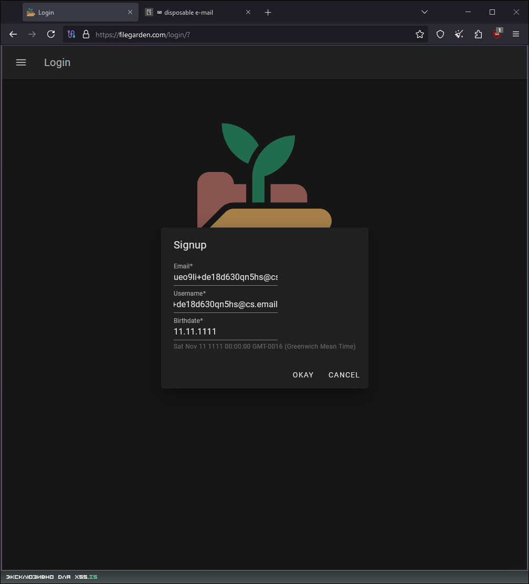Open the uBlock Origin extension icon
This screenshot has width=529, height=584.
(498, 34)
